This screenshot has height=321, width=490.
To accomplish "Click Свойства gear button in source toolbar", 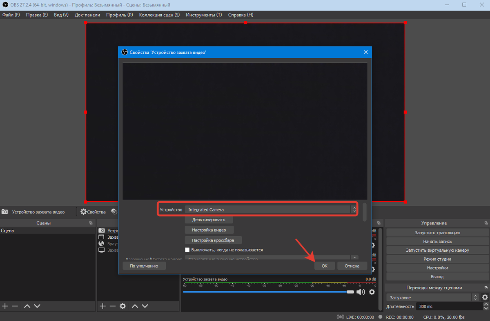I will 93,212.
